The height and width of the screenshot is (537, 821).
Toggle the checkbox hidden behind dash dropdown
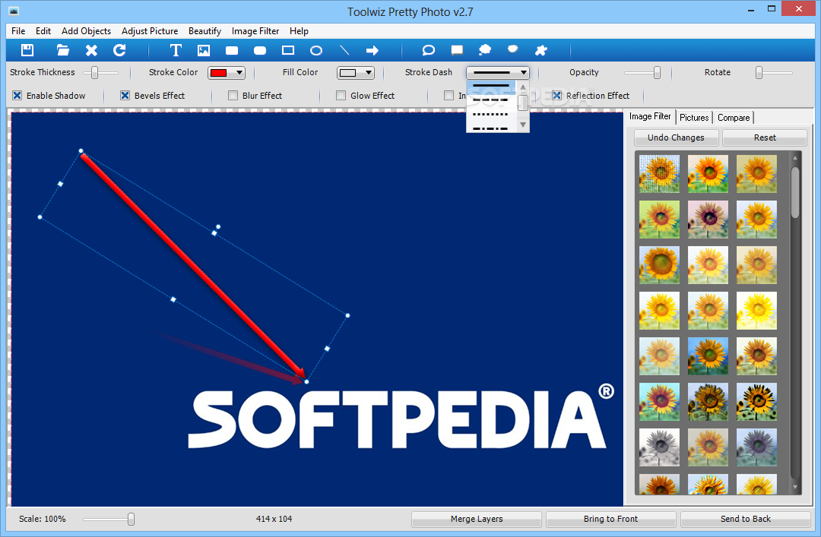click(449, 95)
